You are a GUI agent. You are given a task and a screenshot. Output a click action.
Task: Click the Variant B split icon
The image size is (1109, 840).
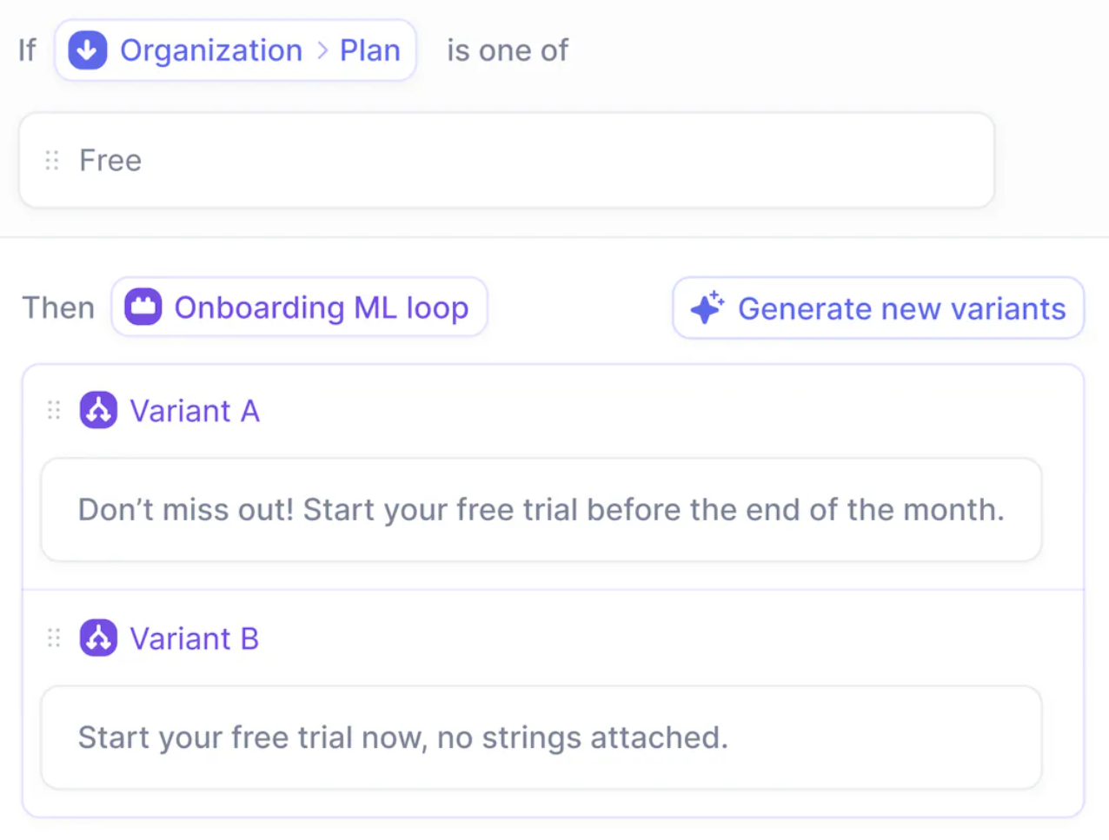(x=98, y=638)
